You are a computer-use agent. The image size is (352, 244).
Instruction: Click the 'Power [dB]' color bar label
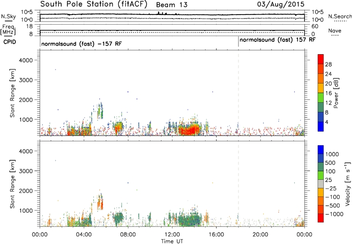[336, 93]
